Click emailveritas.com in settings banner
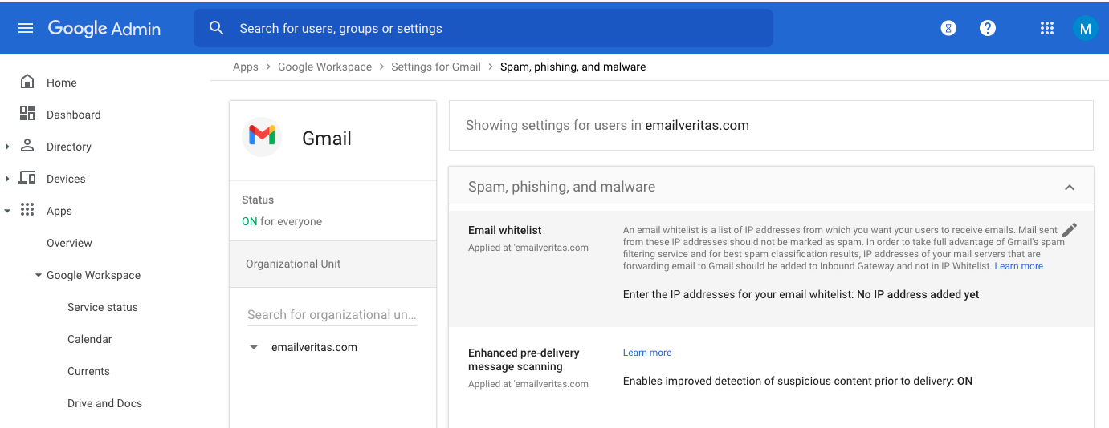This screenshot has height=428, width=1109. pyautogui.click(x=697, y=125)
